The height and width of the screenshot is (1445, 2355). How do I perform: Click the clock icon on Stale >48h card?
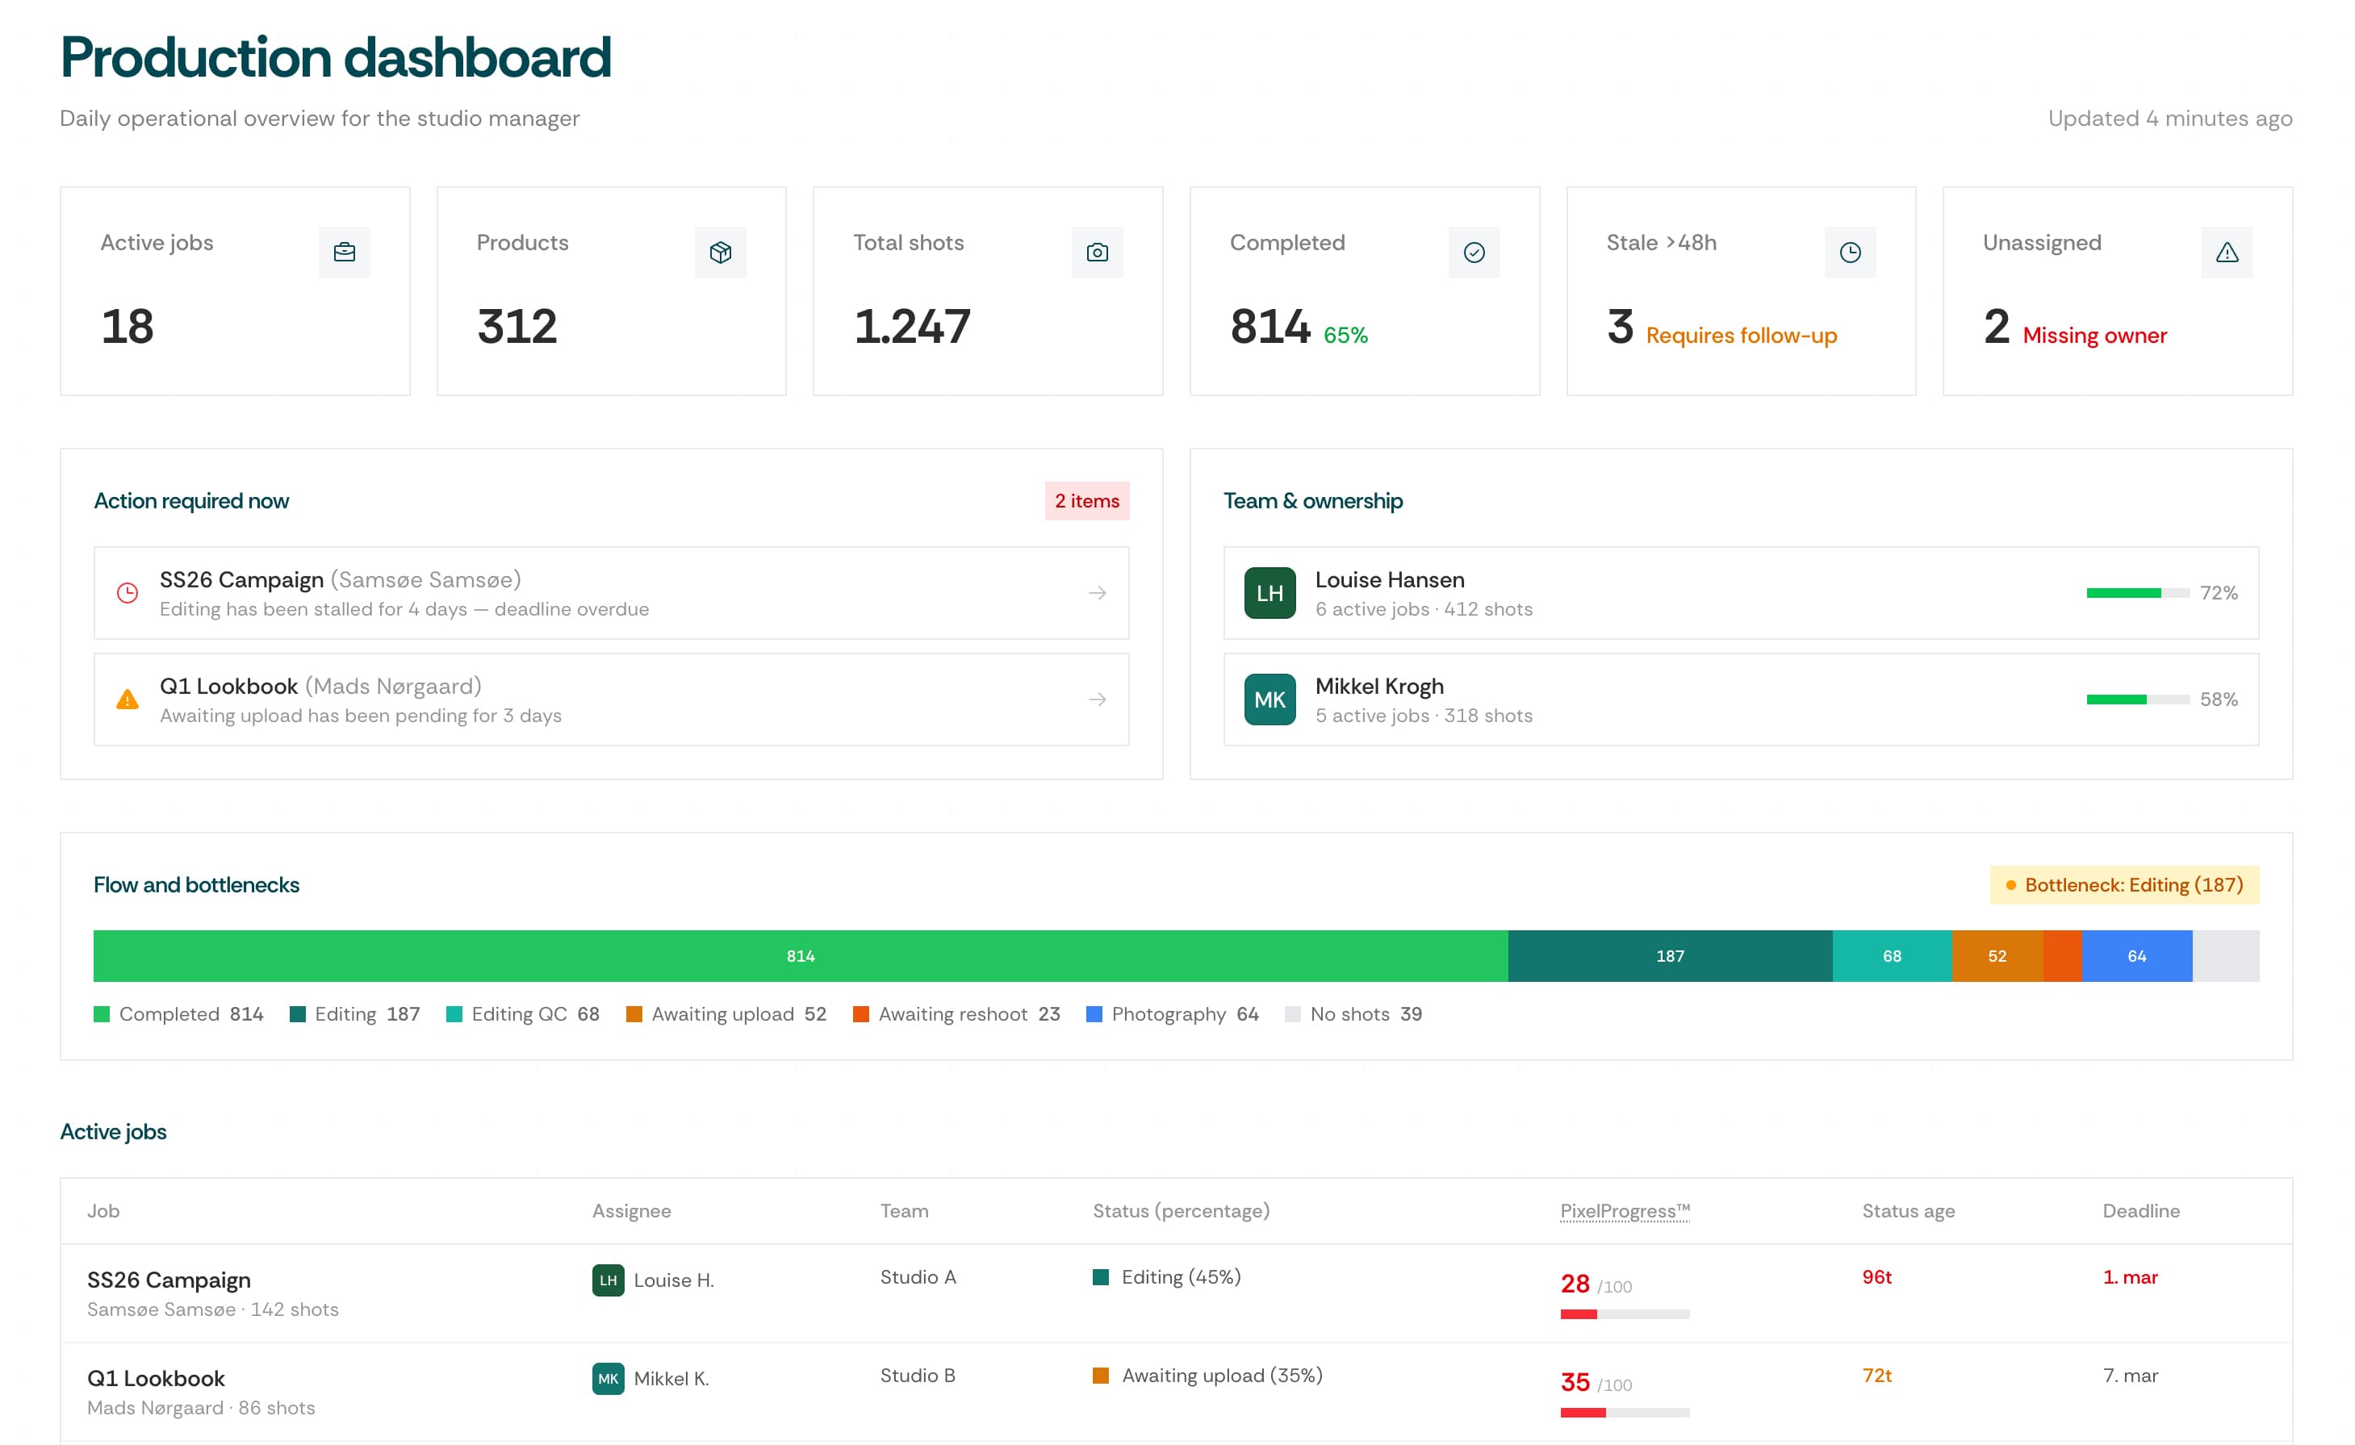click(1851, 253)
